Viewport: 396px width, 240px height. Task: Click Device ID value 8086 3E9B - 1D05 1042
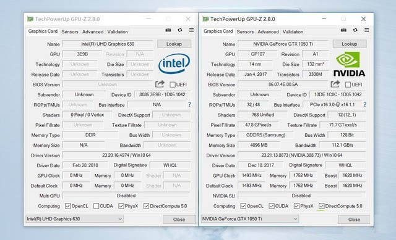point(162,94)
